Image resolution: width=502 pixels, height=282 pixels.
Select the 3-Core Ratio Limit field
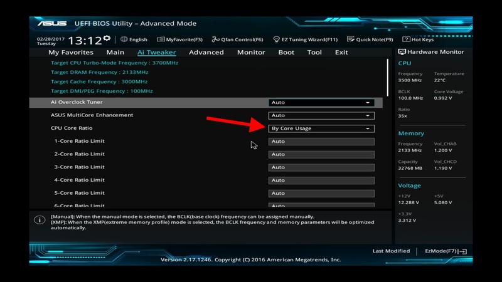tap(321, 167)
